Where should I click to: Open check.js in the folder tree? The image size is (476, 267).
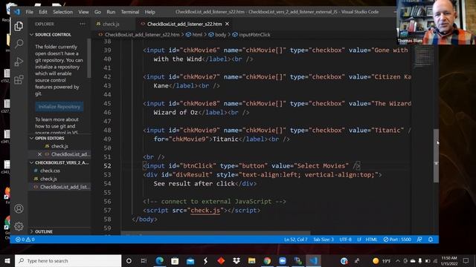(x=48, y=179)
